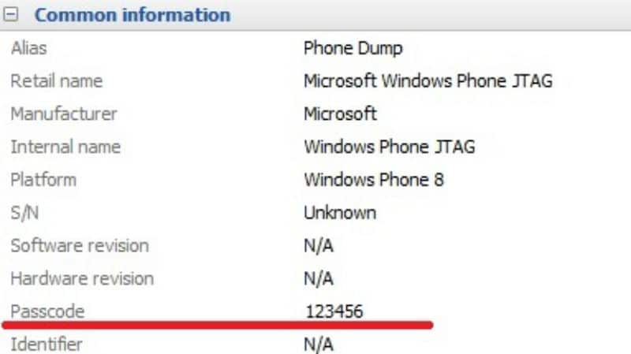Select the Alias property label

[x=28, y=48]
